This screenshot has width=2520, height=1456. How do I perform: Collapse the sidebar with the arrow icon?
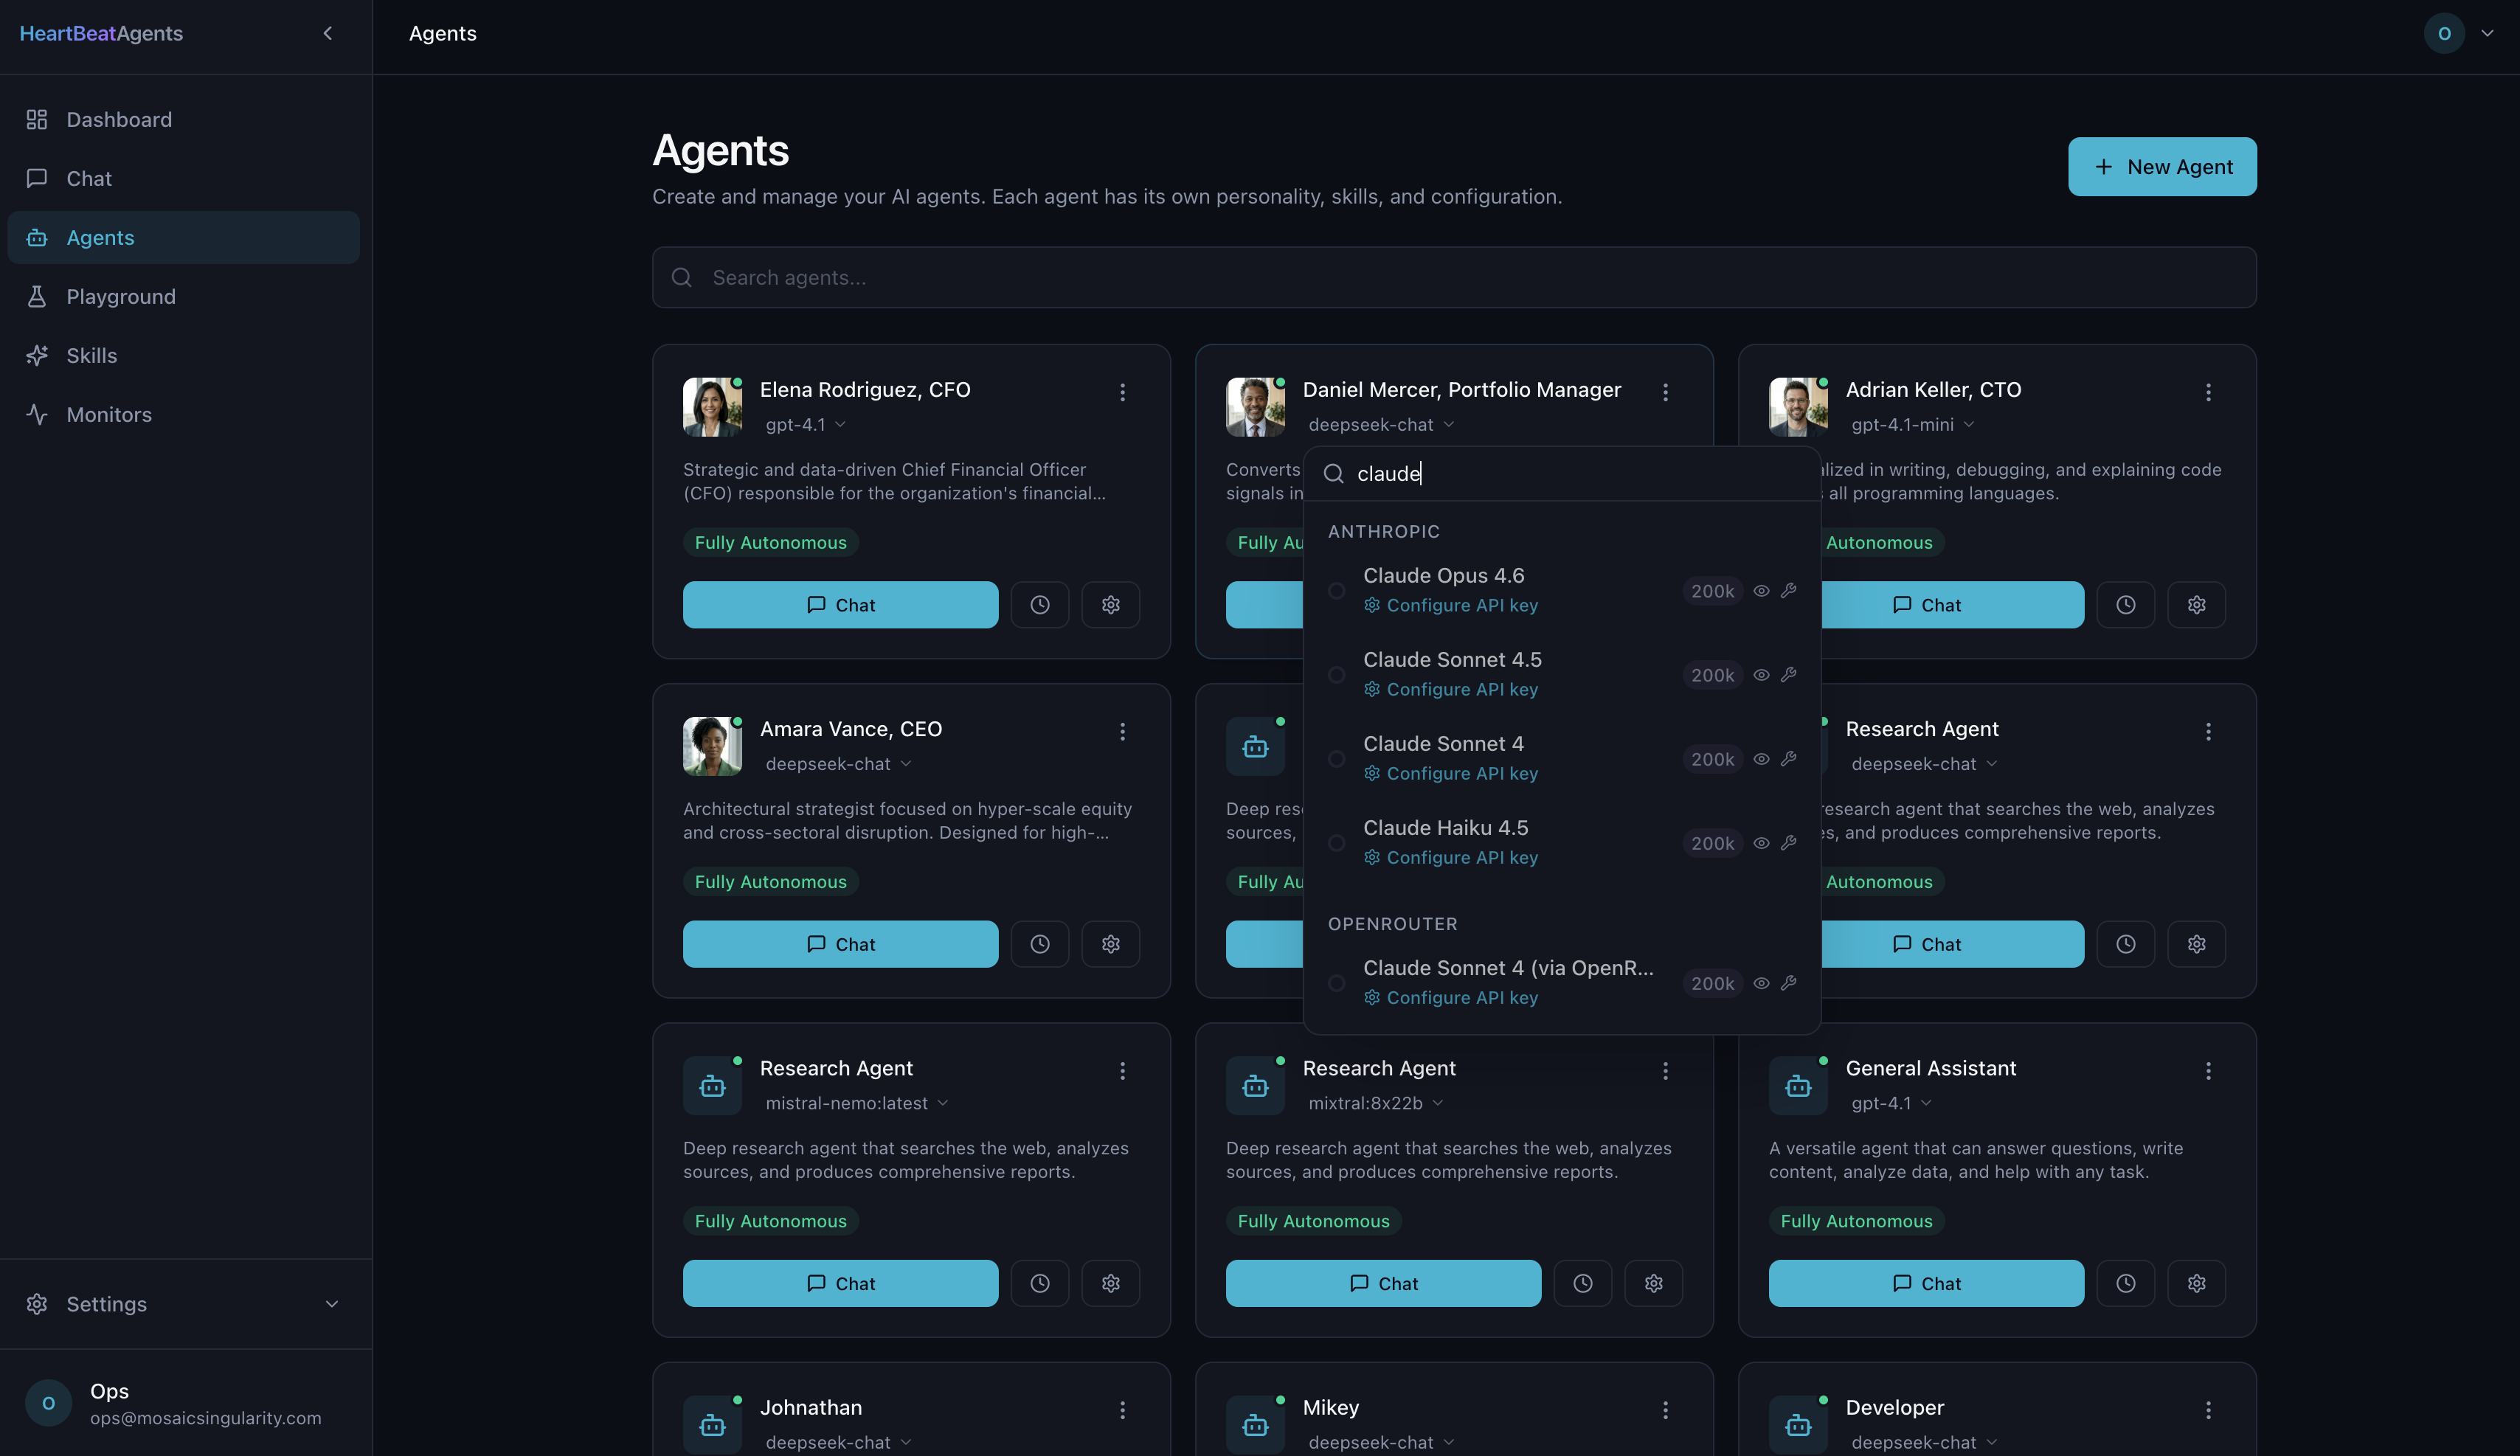point(327,33)
